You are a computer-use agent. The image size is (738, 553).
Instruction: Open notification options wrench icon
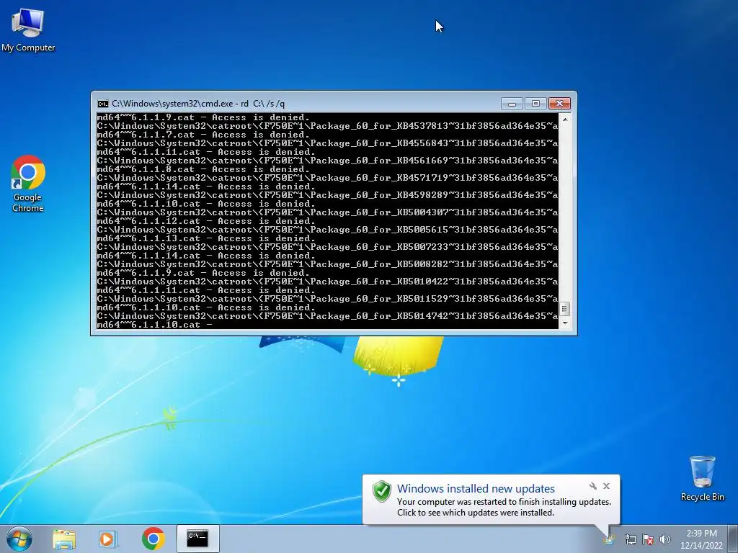[x=593, y=486]
